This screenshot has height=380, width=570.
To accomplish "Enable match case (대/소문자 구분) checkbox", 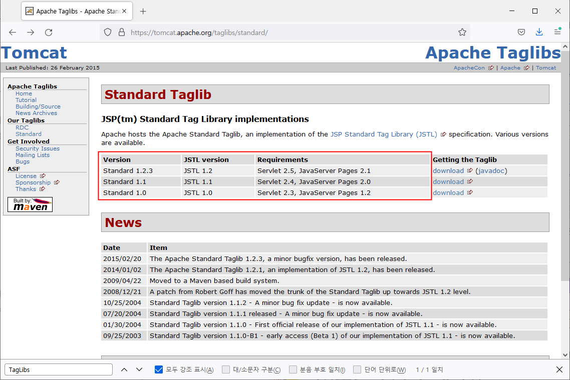I will pos(226,369).
